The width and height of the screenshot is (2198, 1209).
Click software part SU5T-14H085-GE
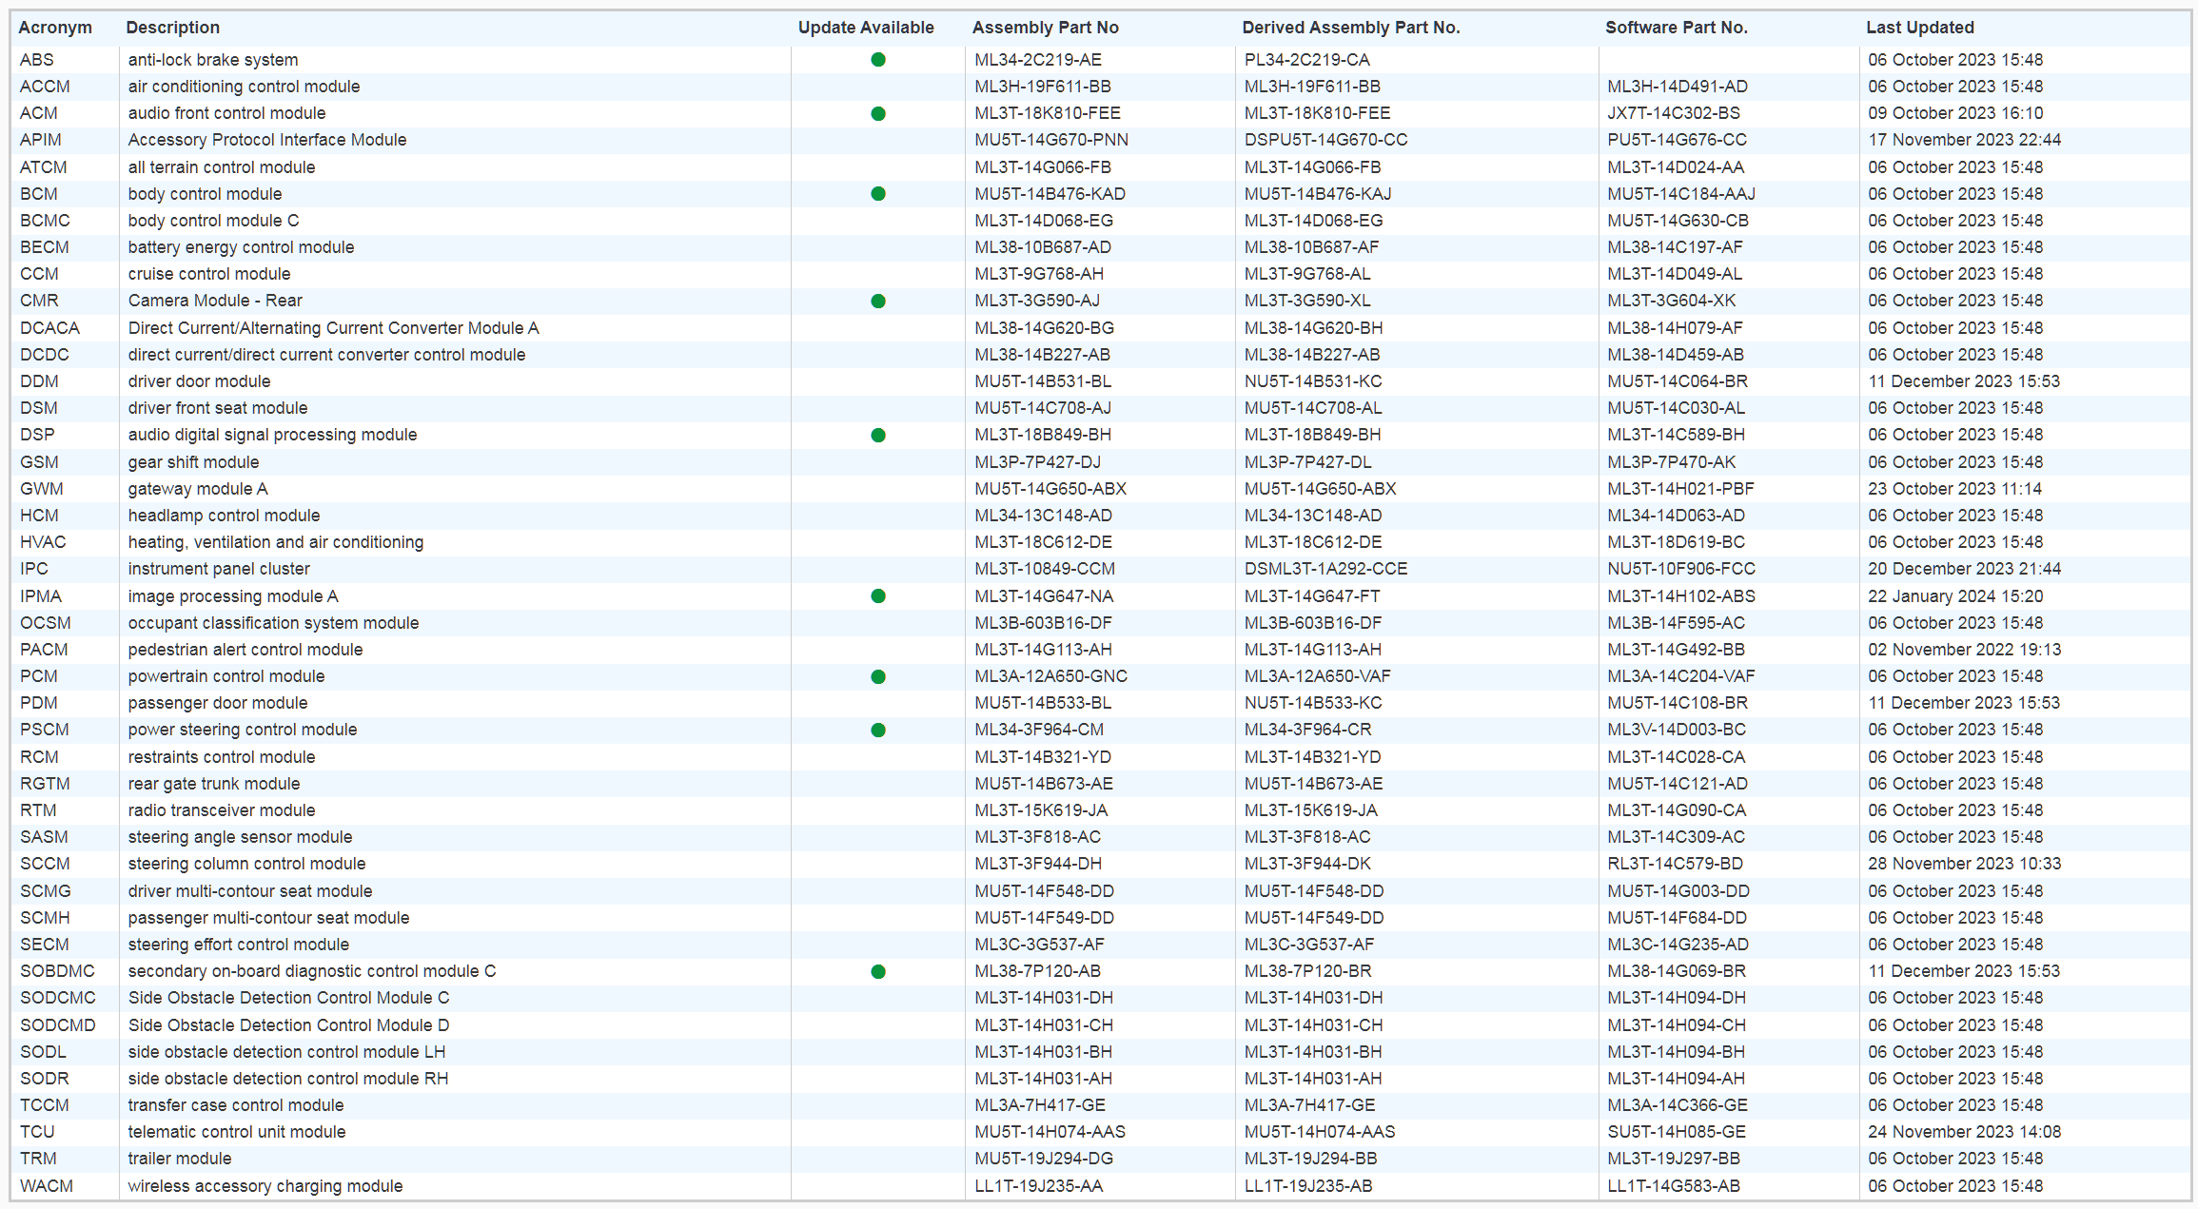pyautogui.click(x=1676, y=1132)
